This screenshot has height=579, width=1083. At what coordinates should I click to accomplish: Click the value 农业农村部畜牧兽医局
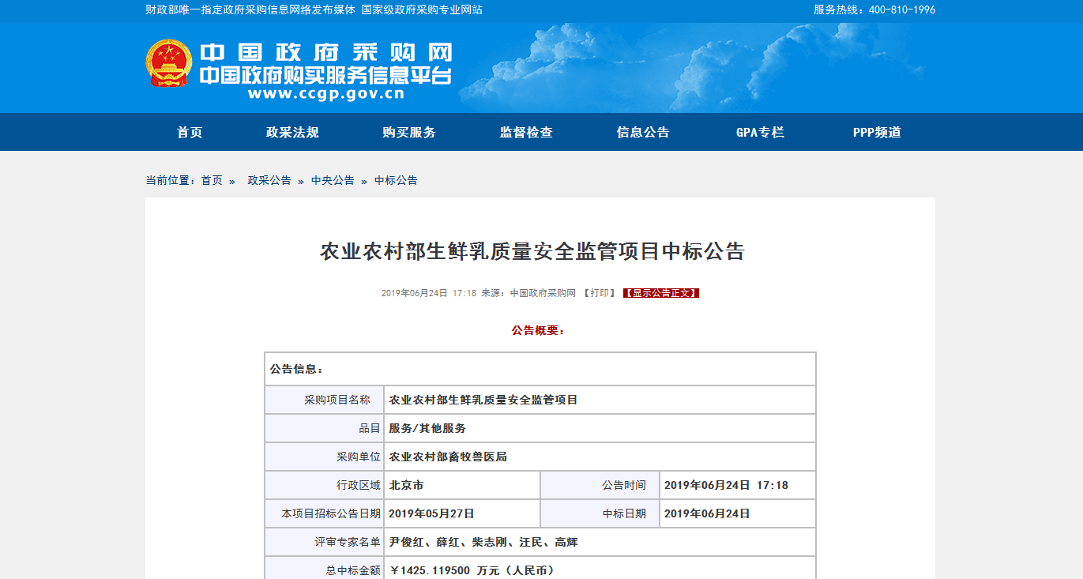448,457
